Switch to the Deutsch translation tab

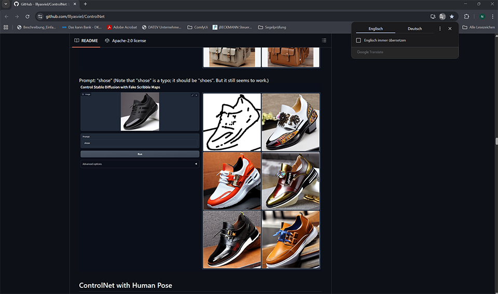click(x=414, y=29)
